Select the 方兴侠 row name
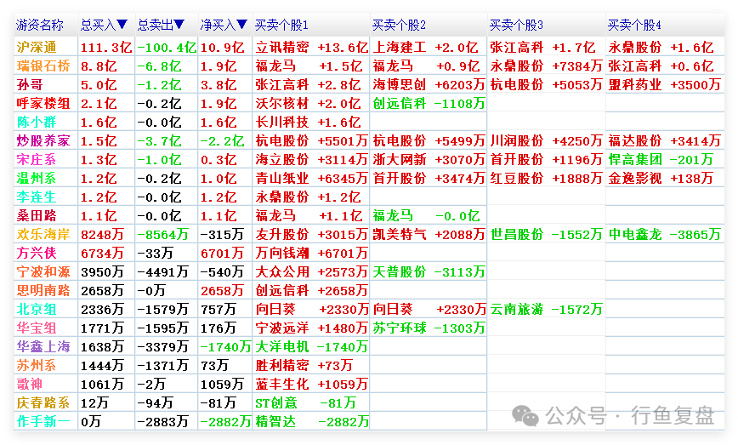738x445 pixels. (37, 253)
